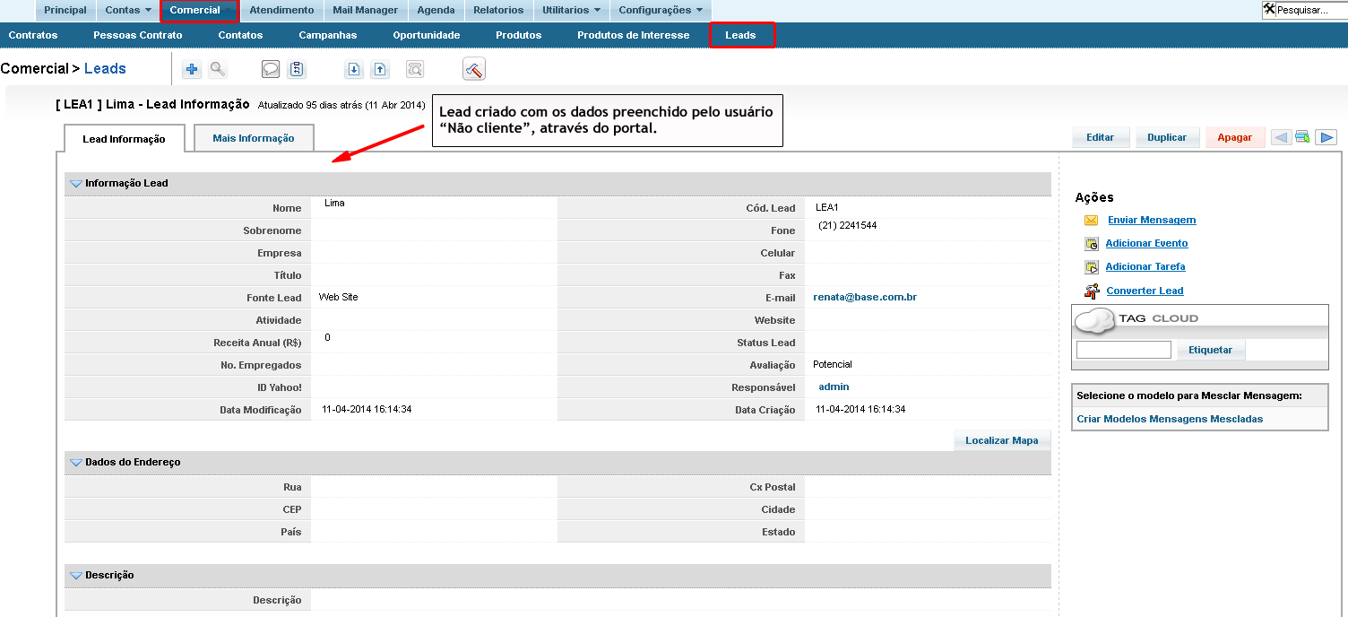Open the Contas dropdown menu
The image size is (1348, 617).
[128, 11]
